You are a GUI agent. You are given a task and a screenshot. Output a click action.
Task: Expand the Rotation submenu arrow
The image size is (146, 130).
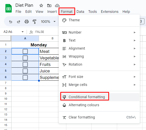tap(135, 65)
